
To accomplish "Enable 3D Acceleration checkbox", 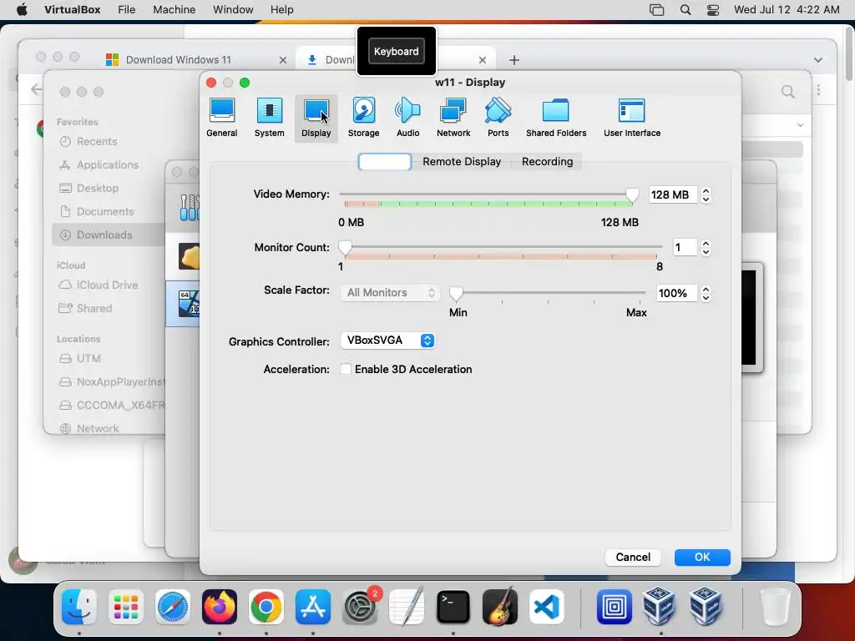I will (x=346, y=369).
